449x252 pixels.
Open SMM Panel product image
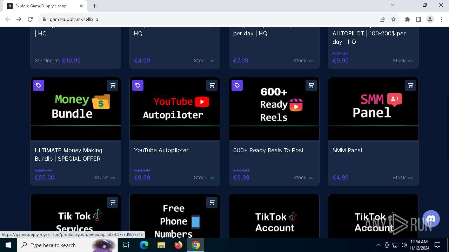click(x=373, y=109)
